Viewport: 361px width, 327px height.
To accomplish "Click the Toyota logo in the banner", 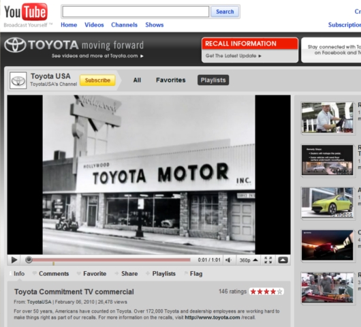I will [x=15, y=45].
